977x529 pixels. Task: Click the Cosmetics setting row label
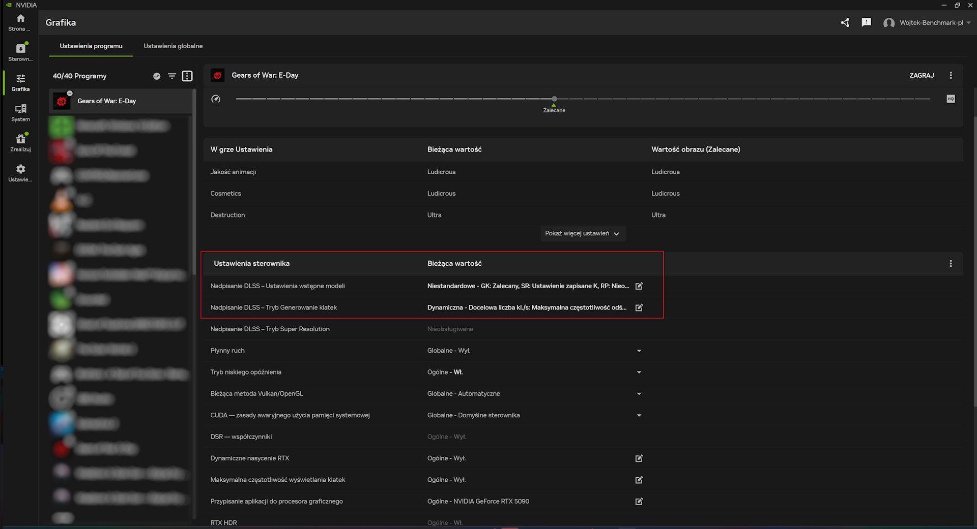point(225,194)
